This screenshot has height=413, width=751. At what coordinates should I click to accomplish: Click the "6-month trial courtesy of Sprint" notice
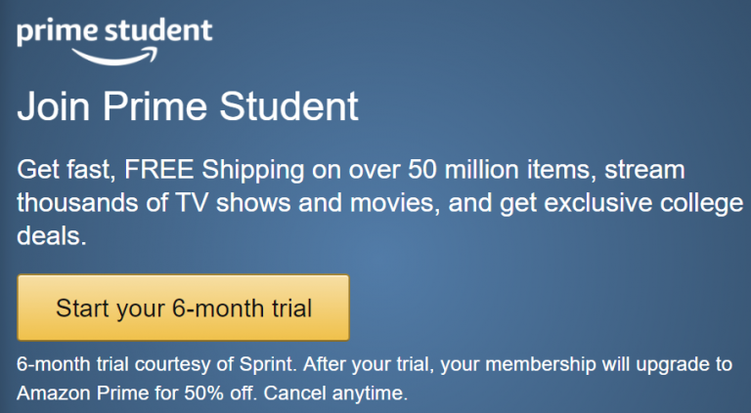pyautogui.click(x=157, y=365)
